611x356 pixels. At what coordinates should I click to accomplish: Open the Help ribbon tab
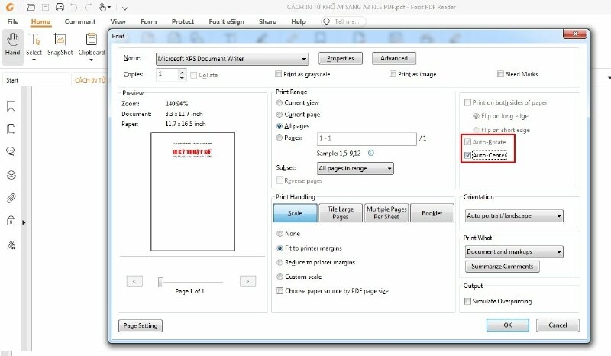(x=299, y=21)
